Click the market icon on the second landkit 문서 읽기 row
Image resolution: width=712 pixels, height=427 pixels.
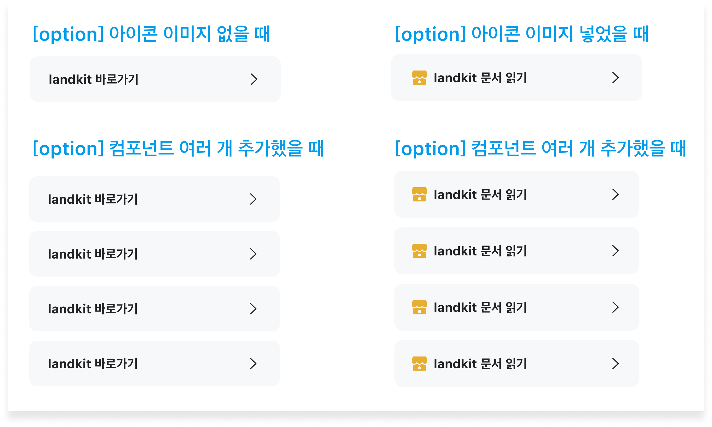click(x=420, y=251)
